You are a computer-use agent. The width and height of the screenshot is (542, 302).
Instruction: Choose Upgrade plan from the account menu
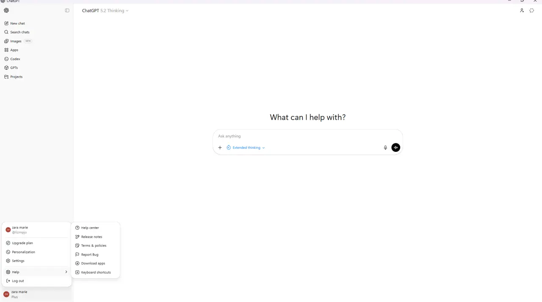click(x=37, y=243)
